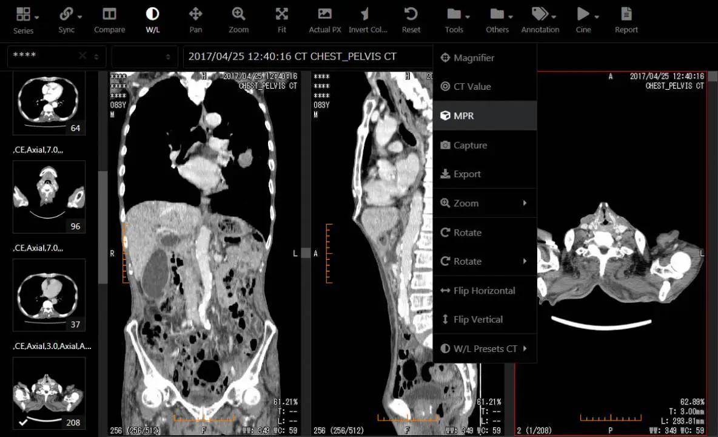Click Flip Vertical option
Screen dimensions: 718x437
coord(485,319)
